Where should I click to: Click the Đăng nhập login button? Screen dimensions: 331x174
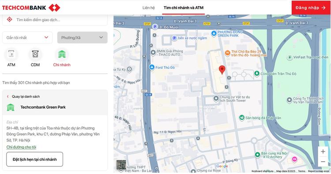(x=311, y=8)
